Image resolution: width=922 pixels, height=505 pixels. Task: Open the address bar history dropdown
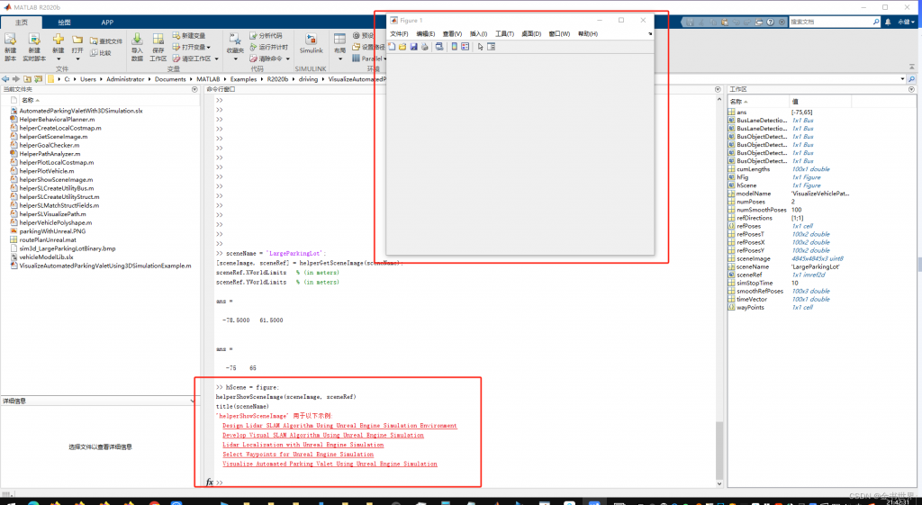click(x=902, y=79)
